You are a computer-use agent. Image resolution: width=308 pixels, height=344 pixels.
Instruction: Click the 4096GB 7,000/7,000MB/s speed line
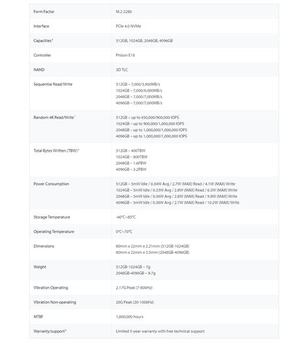point(139,103)
